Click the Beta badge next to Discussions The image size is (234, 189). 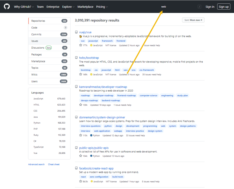click(x=48, y=48)
